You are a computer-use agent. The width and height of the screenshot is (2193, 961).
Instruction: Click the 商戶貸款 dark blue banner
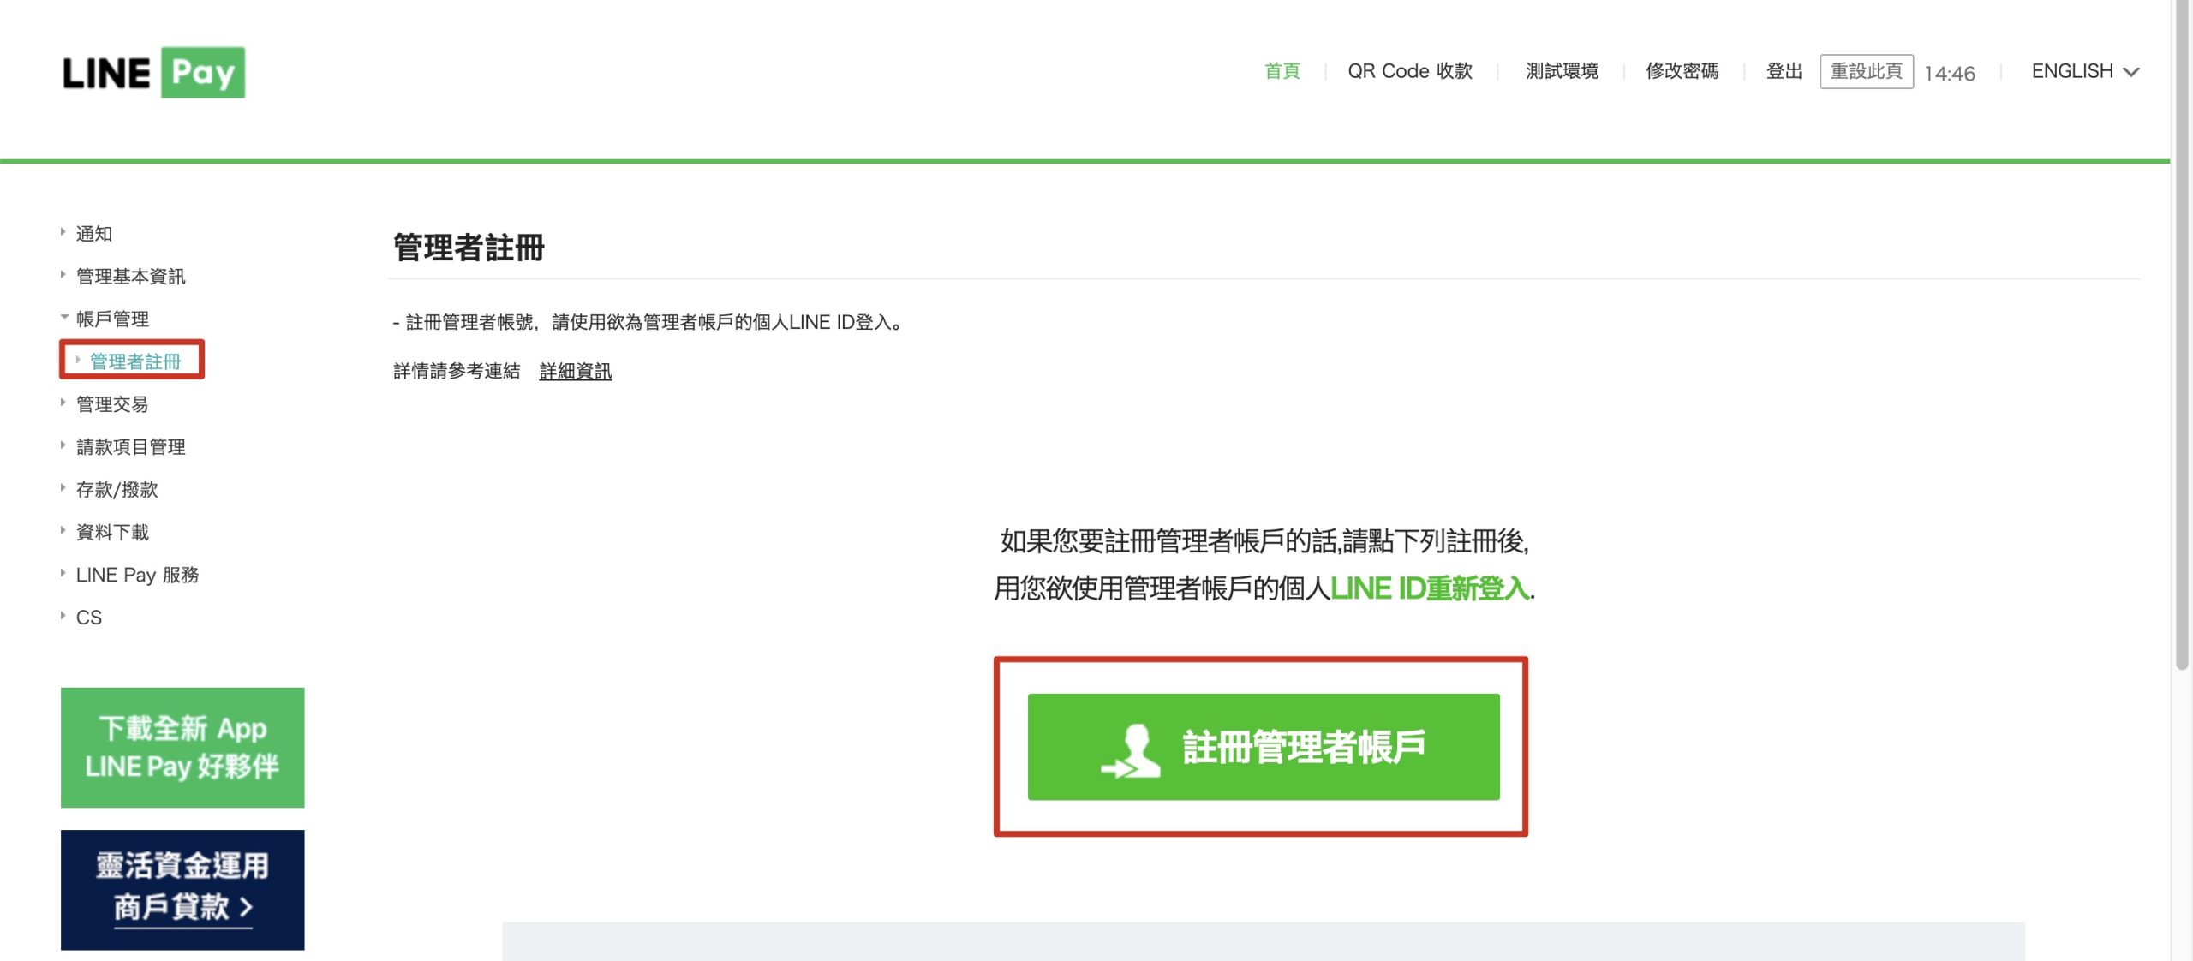click(x=182, y=890)
